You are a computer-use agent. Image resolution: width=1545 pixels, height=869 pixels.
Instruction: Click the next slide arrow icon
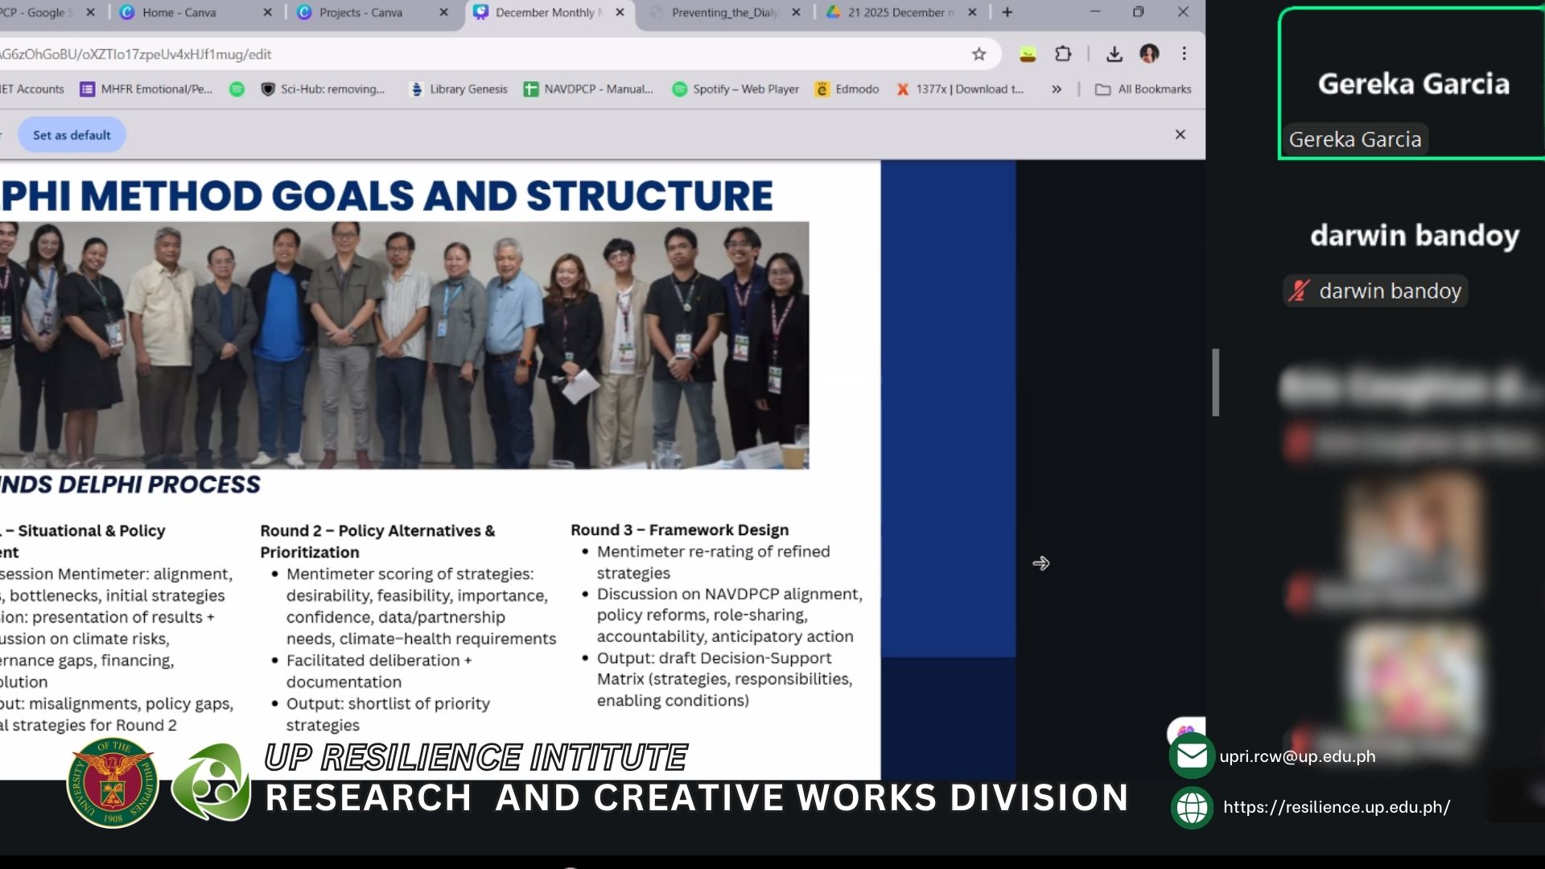[1040, 563]
